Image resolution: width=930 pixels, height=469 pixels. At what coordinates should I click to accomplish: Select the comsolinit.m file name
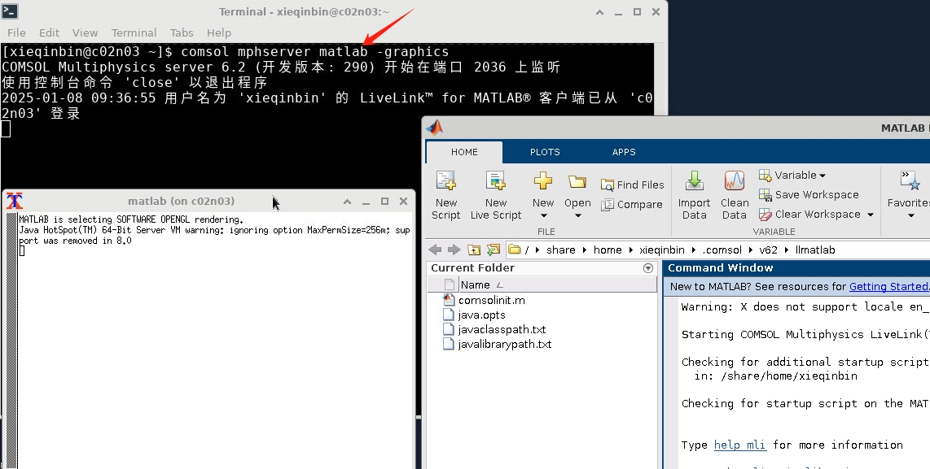tap(491, 300)
